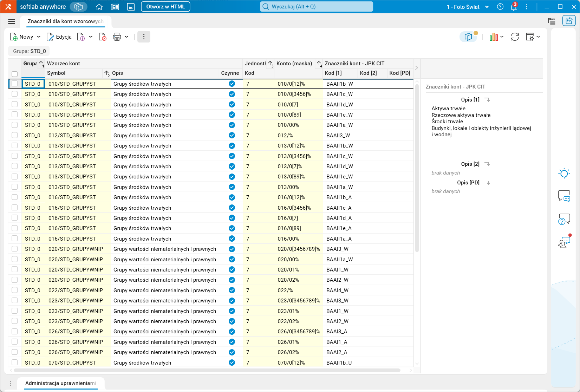Click the Symbol column header
Viewport: 580px width, 392px height.
coord(74,73)
